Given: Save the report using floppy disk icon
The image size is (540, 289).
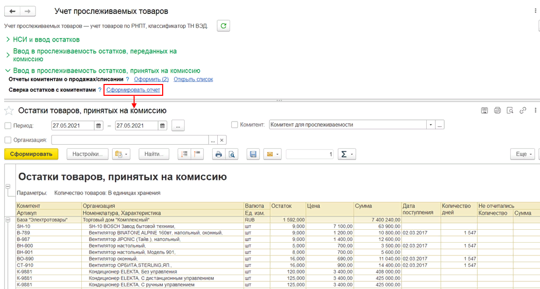Looking at the screenshot, I should [x=253, y=154].
